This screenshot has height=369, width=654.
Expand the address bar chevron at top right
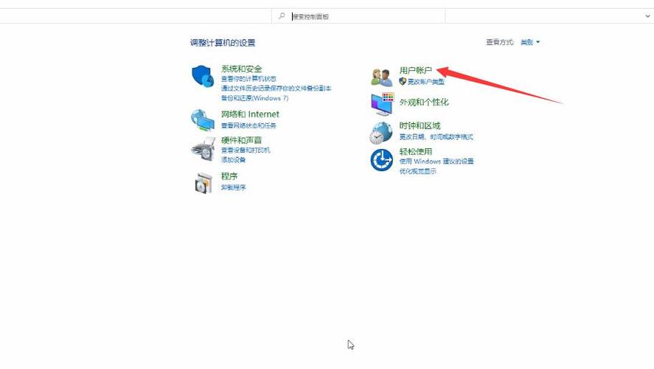point(647,15)
